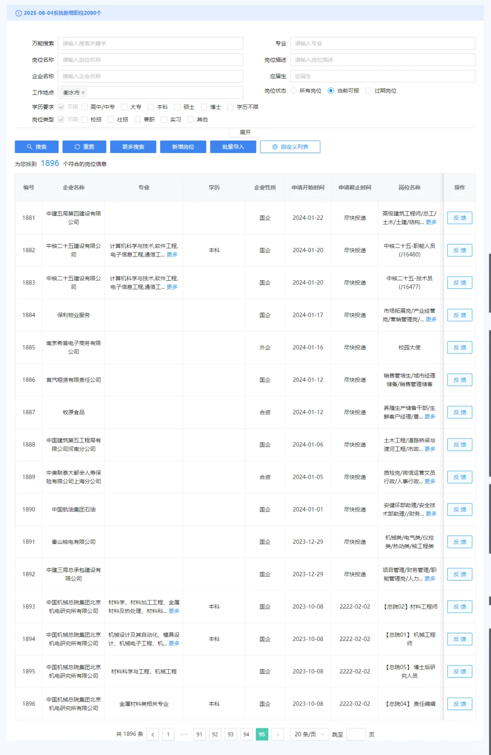Focus the 岗位名称 input field

point(150,60)
